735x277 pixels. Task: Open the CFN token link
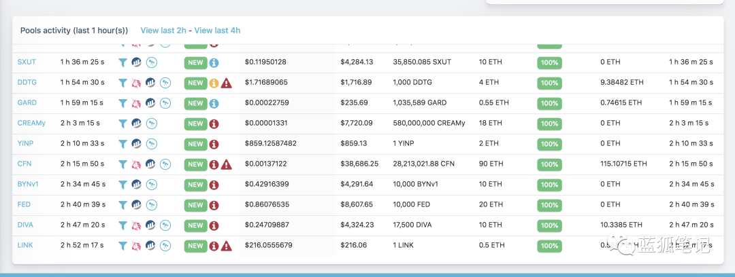pos(24,164)
